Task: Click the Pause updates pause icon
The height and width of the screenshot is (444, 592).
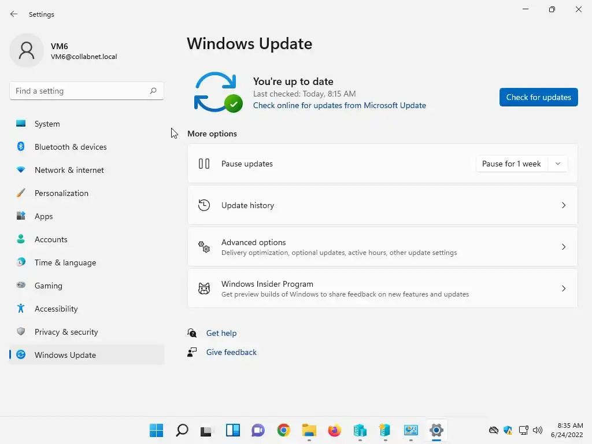Action: (204, 164)
